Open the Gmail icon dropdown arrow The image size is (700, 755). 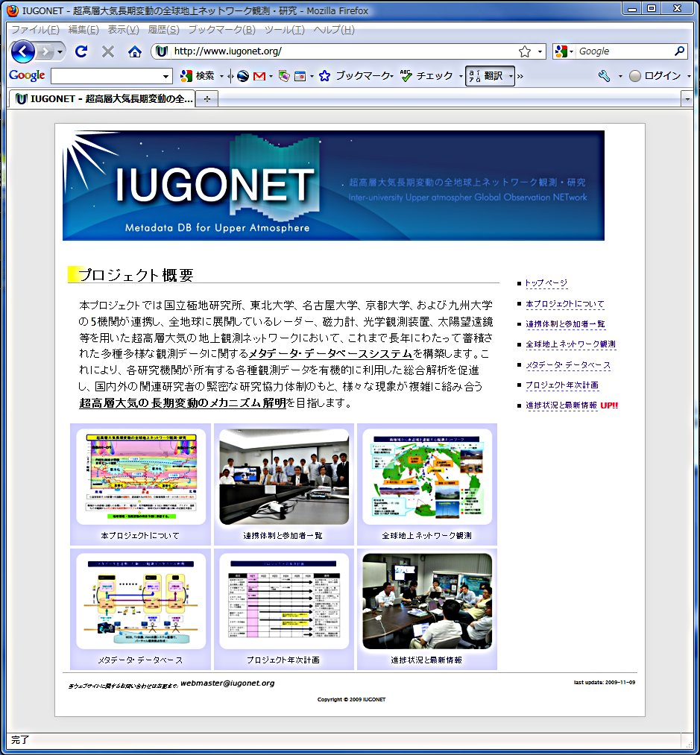point(271,76)
